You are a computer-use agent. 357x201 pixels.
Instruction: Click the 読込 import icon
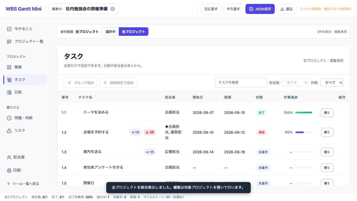[282, 9]
